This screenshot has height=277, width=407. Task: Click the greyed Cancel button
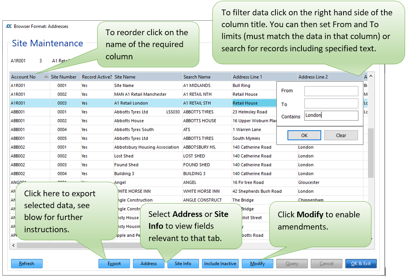click(327, 264)
